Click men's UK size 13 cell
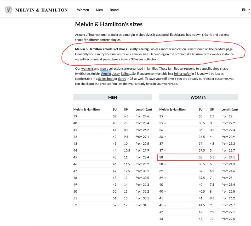The width and height of the screenshot is (251, 226). pos(126,178)
